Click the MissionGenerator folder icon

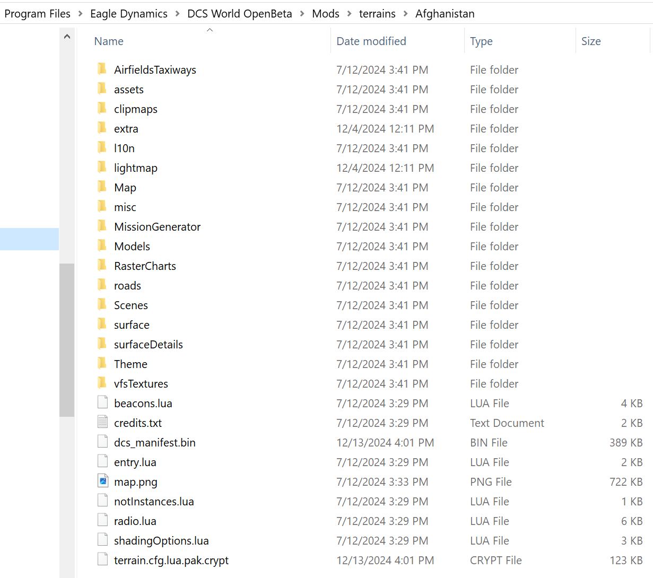click(102, 226)
